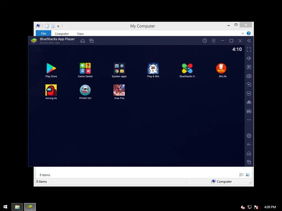Image resolution: width=282 pixels, height=211 pixels.
Task: Go to BlueStacks home in title bar
Action: coord(83,41)
